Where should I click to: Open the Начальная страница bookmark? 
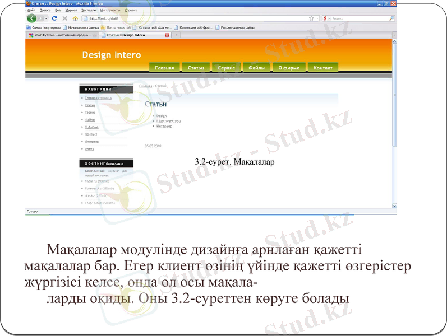point(81,27)
